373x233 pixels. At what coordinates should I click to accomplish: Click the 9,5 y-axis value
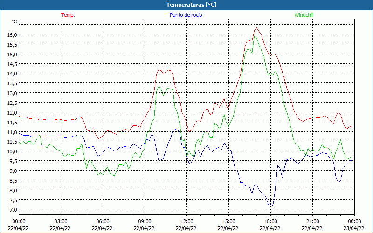click(x=14, y=161)
